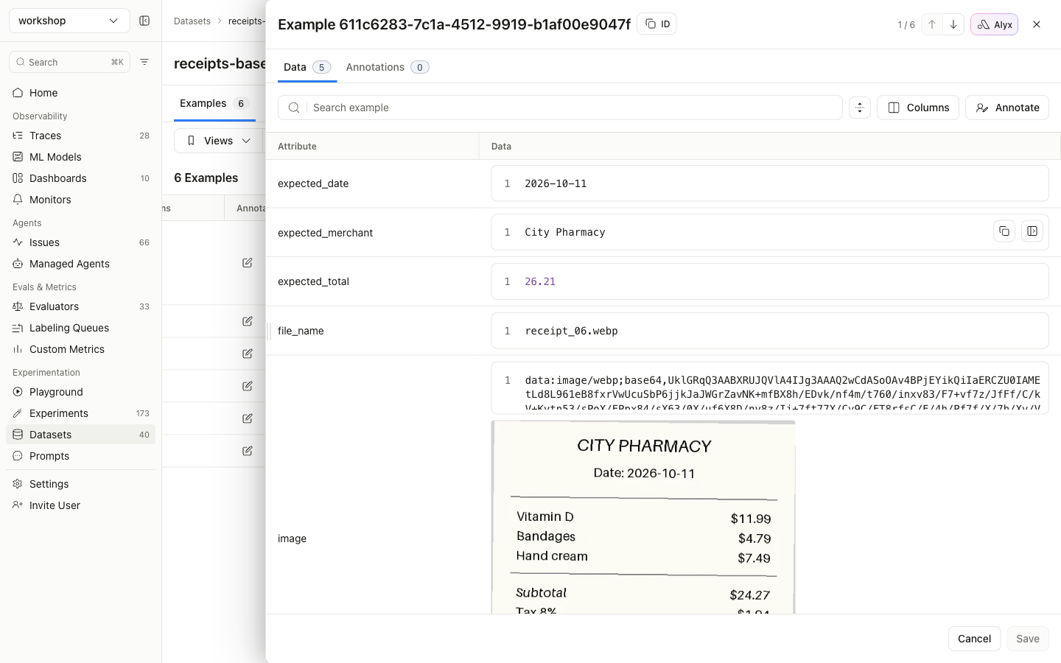
Task: Open Home in the sidebar
Action: point(81,93)
